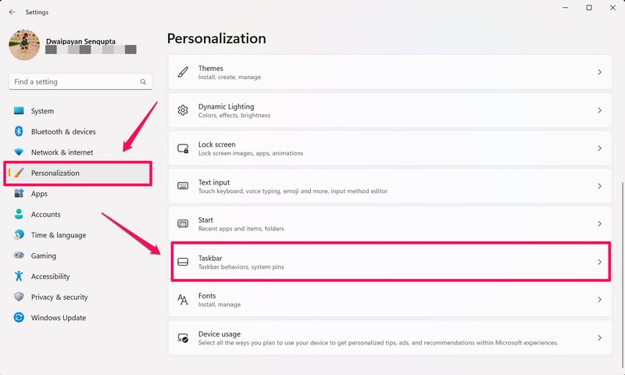Expand the Device usage chevron

tap(599, 337)
